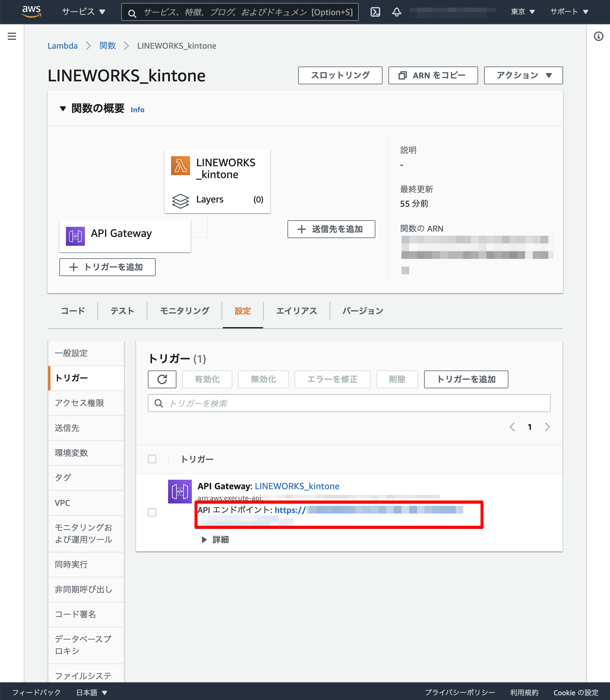This screenshot has width=610, height=700.
Task: Select 環境変数 in the settings sidebar
Action: (x=72, y=453)
